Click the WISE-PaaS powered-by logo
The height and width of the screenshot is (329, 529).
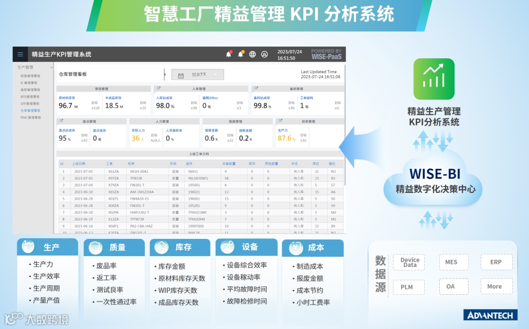[326, 54]
